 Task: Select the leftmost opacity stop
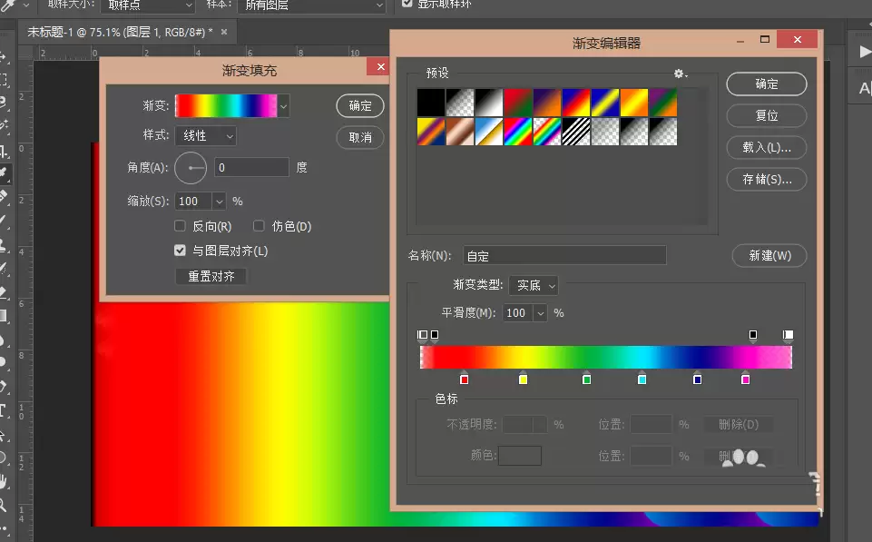(x=423, y=336)
